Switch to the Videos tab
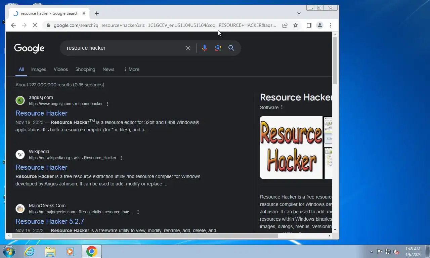Image resolution: width=430 pixels, height=258 pixels. [x=61, y=69]
